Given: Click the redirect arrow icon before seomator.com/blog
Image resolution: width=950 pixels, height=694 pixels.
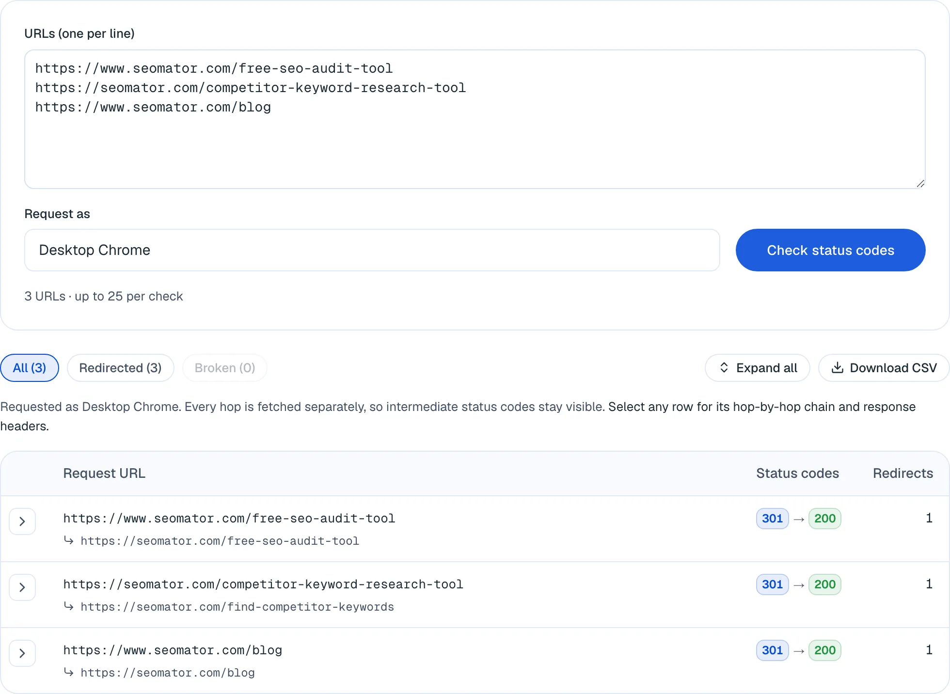Looking at the screenshot, I should [x=69, y=672].
